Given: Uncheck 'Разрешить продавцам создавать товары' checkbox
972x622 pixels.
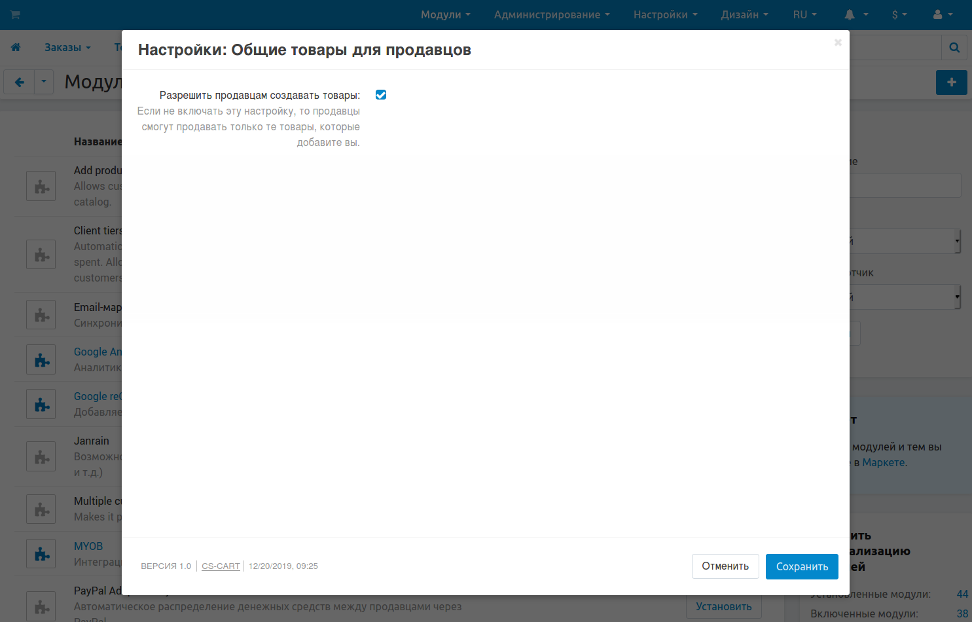Looking at the screenshot, I should click(381, 95).
